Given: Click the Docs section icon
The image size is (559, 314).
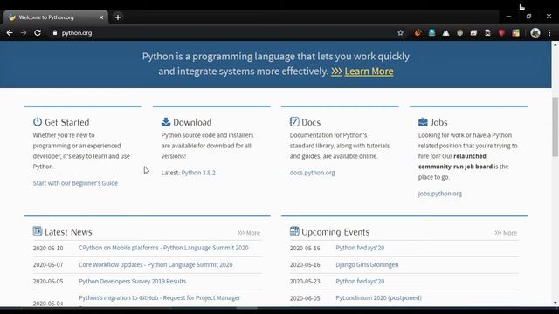Looking at the screenshot, I should 294,122.
